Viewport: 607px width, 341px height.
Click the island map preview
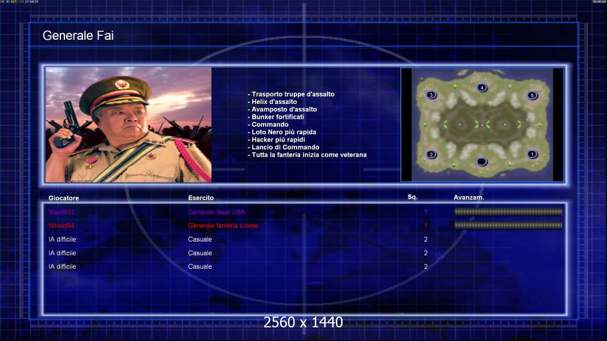(482, 124)
